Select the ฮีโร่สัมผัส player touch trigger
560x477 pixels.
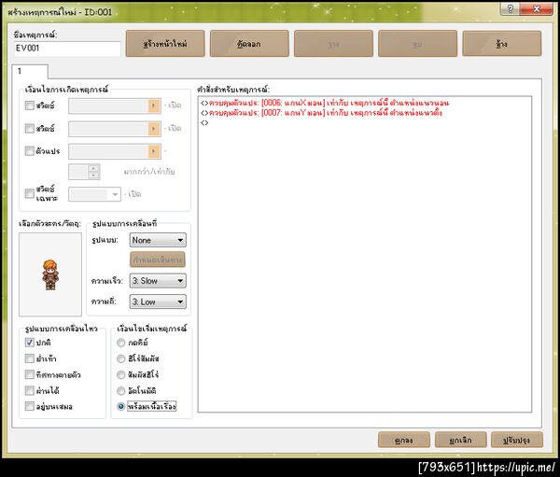(x=121, y=358)
